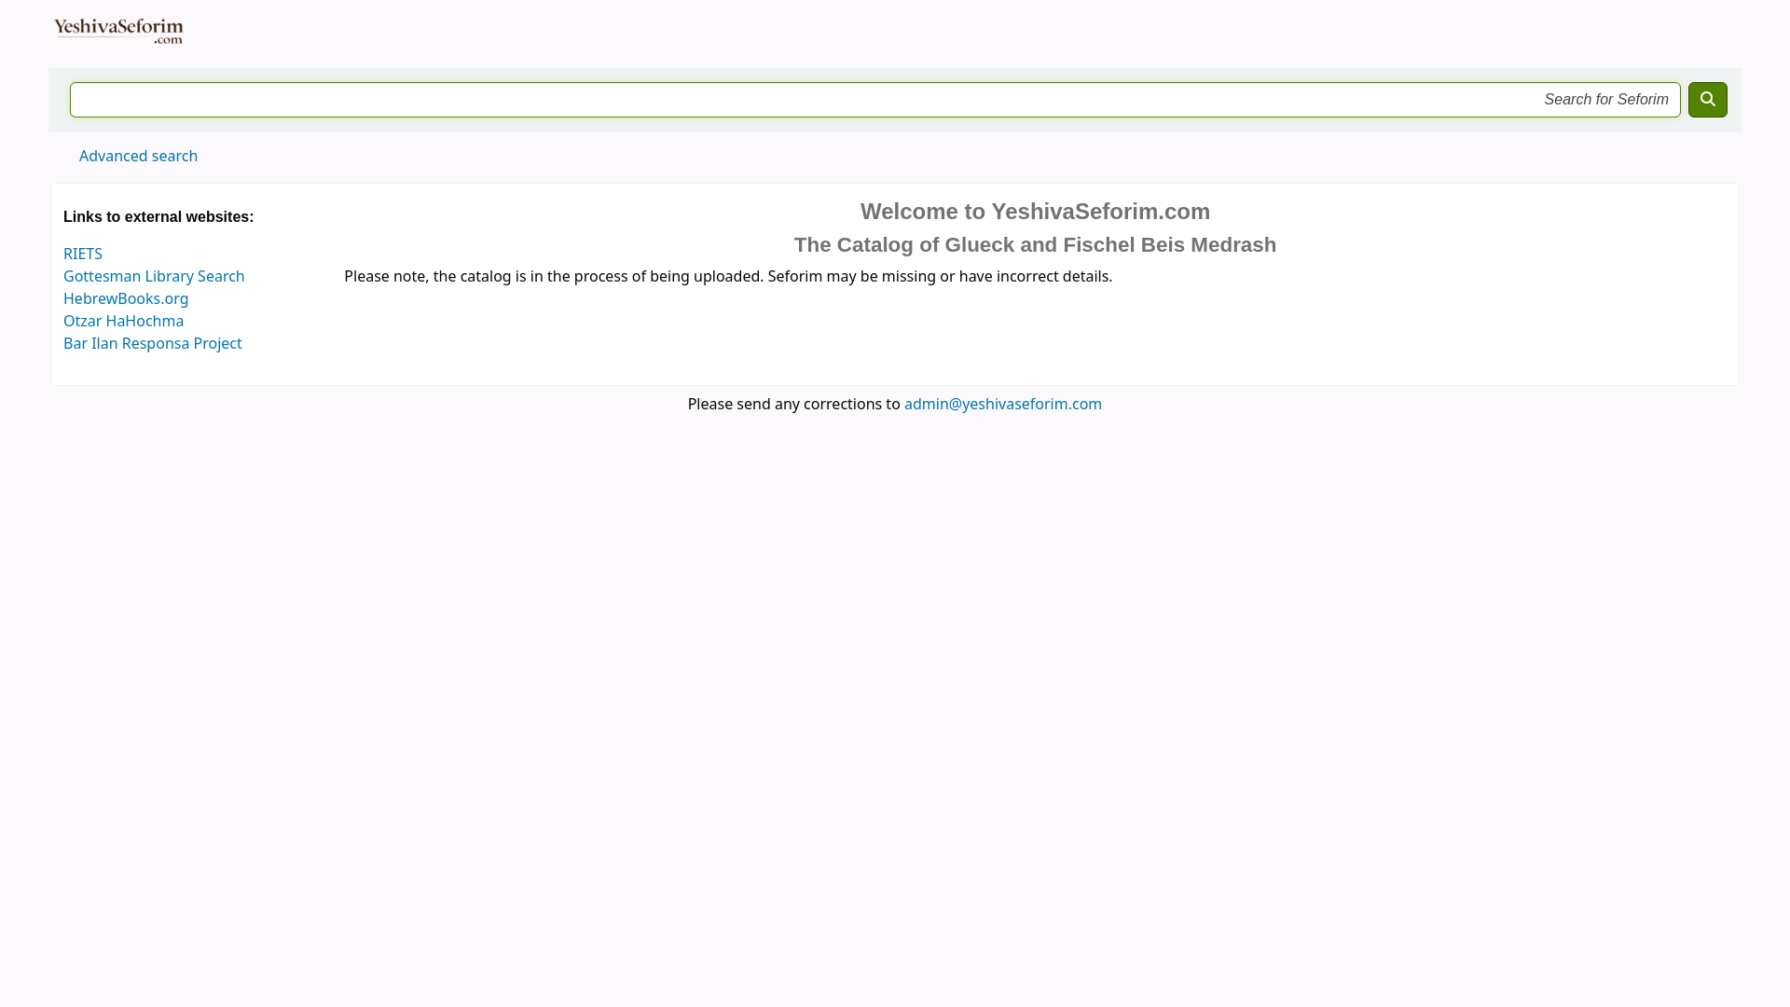Email admin@yeshivaseforim.com for corrections

click(1003, 405)
